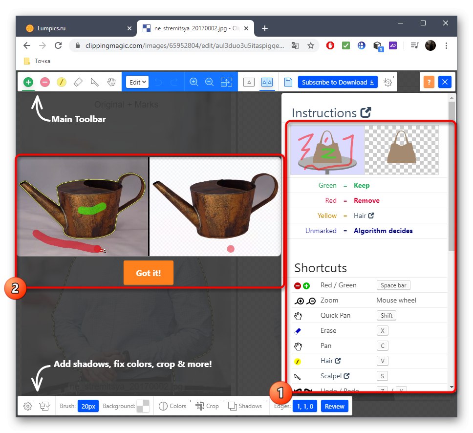Screen dimensions: 473x433
Task: Open the Hair shortcut external link
Action: (338, 361)
